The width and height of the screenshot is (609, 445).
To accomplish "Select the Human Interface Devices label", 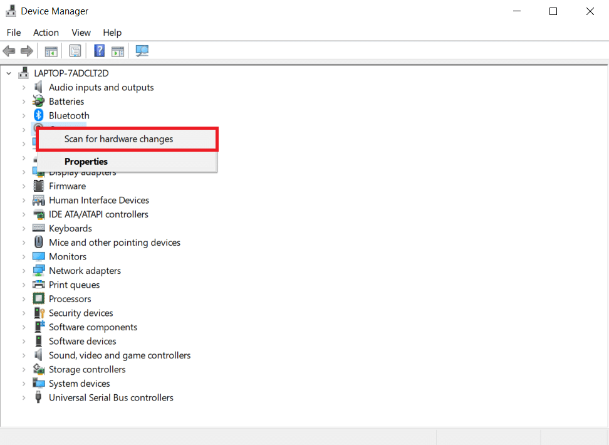I will coord(98,200).
